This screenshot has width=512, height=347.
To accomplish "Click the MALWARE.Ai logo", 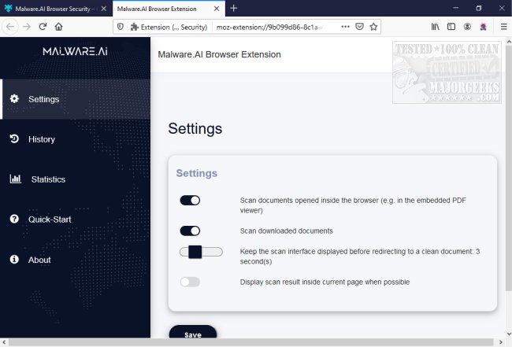I will 75,51.
